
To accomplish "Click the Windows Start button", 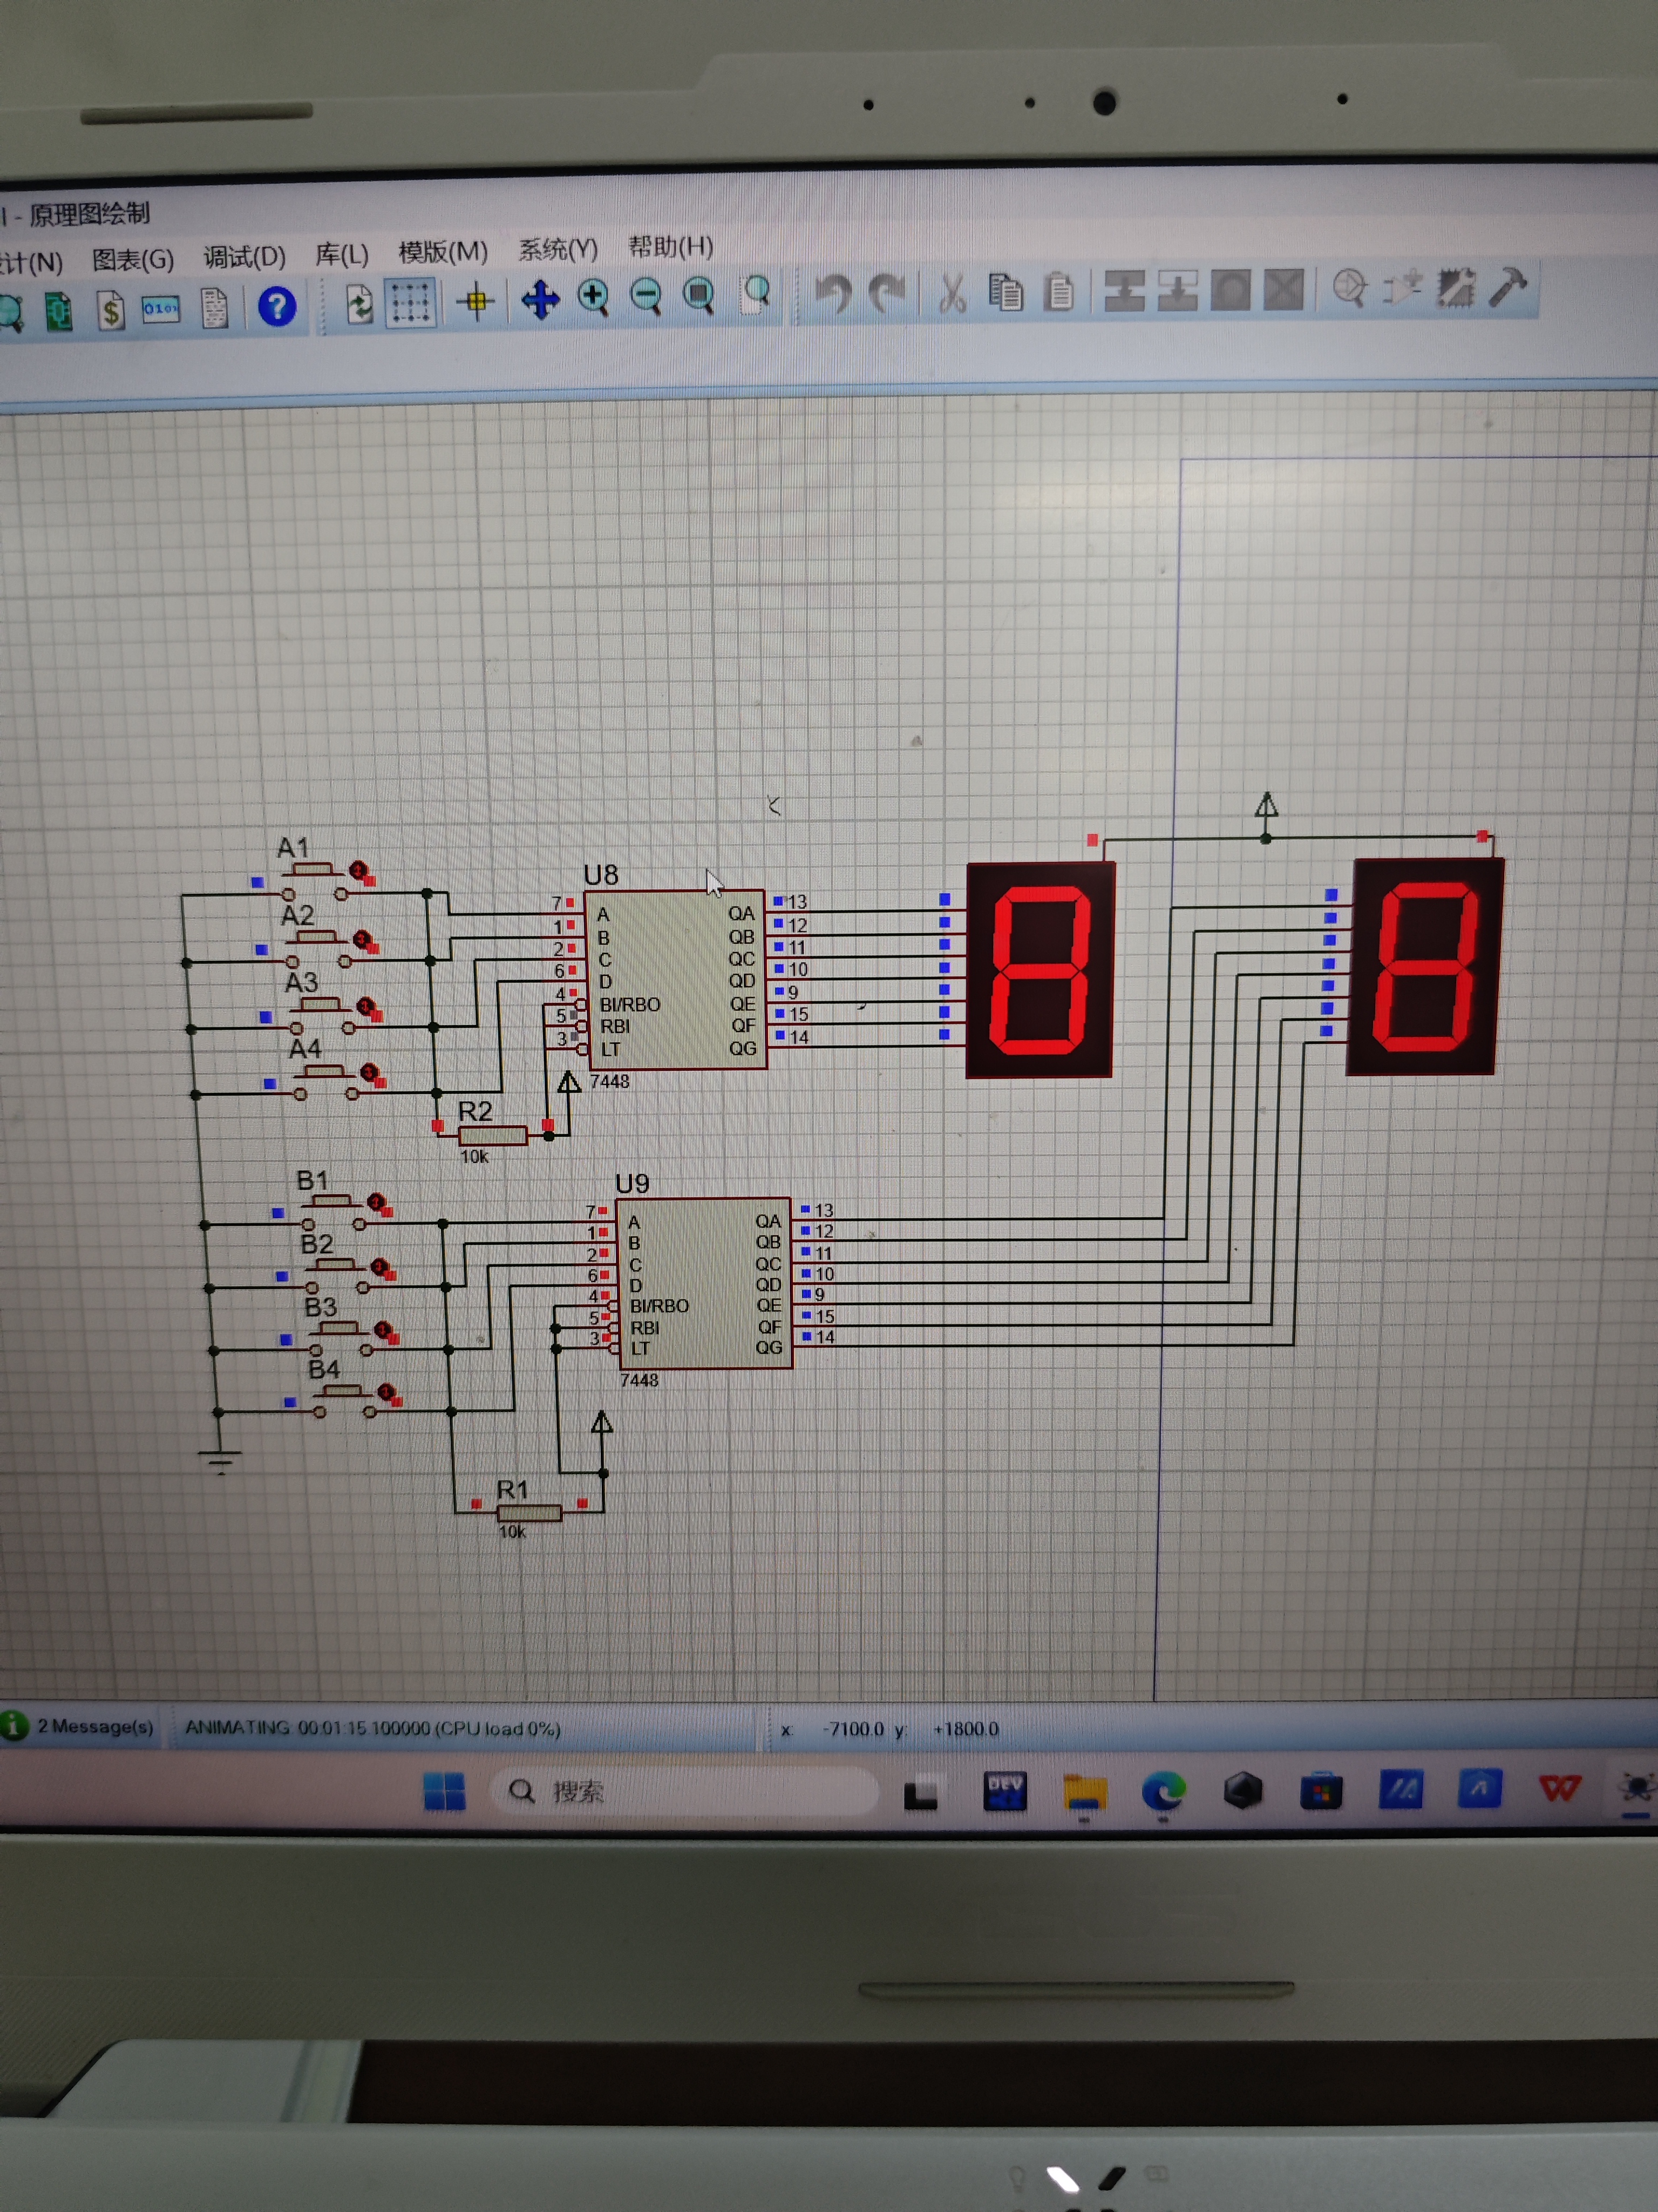I will [x=444, y=1791].
